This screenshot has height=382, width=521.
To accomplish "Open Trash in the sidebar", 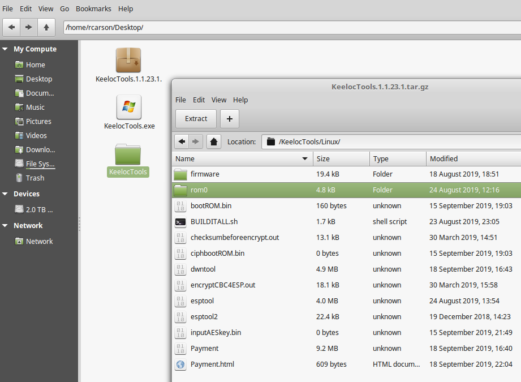I will click(x=35, y=178).
